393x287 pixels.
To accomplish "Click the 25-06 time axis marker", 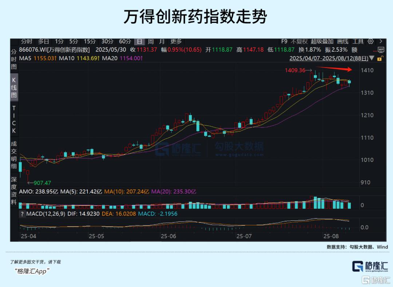I will click(168, 236).
